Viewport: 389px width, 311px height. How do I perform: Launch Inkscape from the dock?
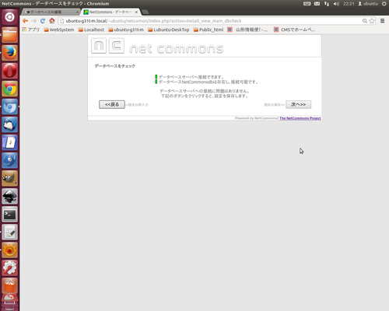10,196
